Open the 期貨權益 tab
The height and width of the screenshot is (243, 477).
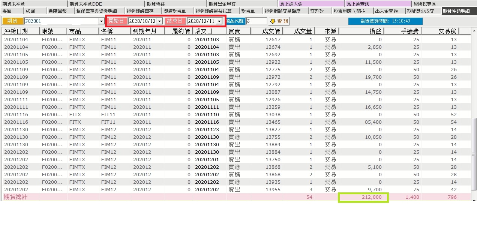176,4
